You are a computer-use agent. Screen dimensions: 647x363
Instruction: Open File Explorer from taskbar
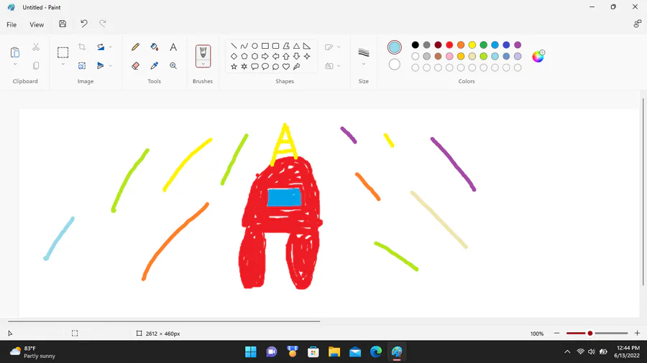334,352
